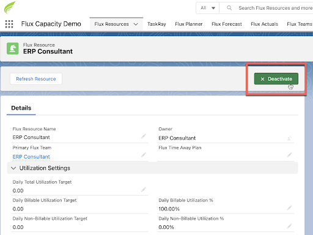Click the green leaf logo

click(10, 7)
